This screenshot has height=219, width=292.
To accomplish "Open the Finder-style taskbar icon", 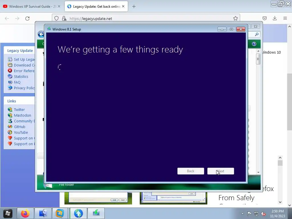I will click(x=43, y=213).
